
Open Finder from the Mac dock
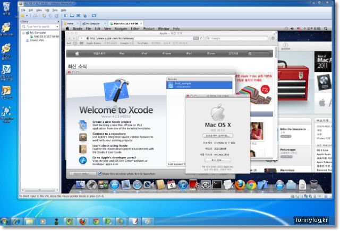tap(80, 185)
